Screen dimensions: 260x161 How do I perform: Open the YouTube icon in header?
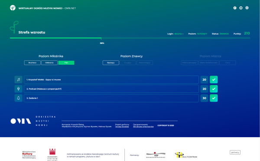pos(241,8)
